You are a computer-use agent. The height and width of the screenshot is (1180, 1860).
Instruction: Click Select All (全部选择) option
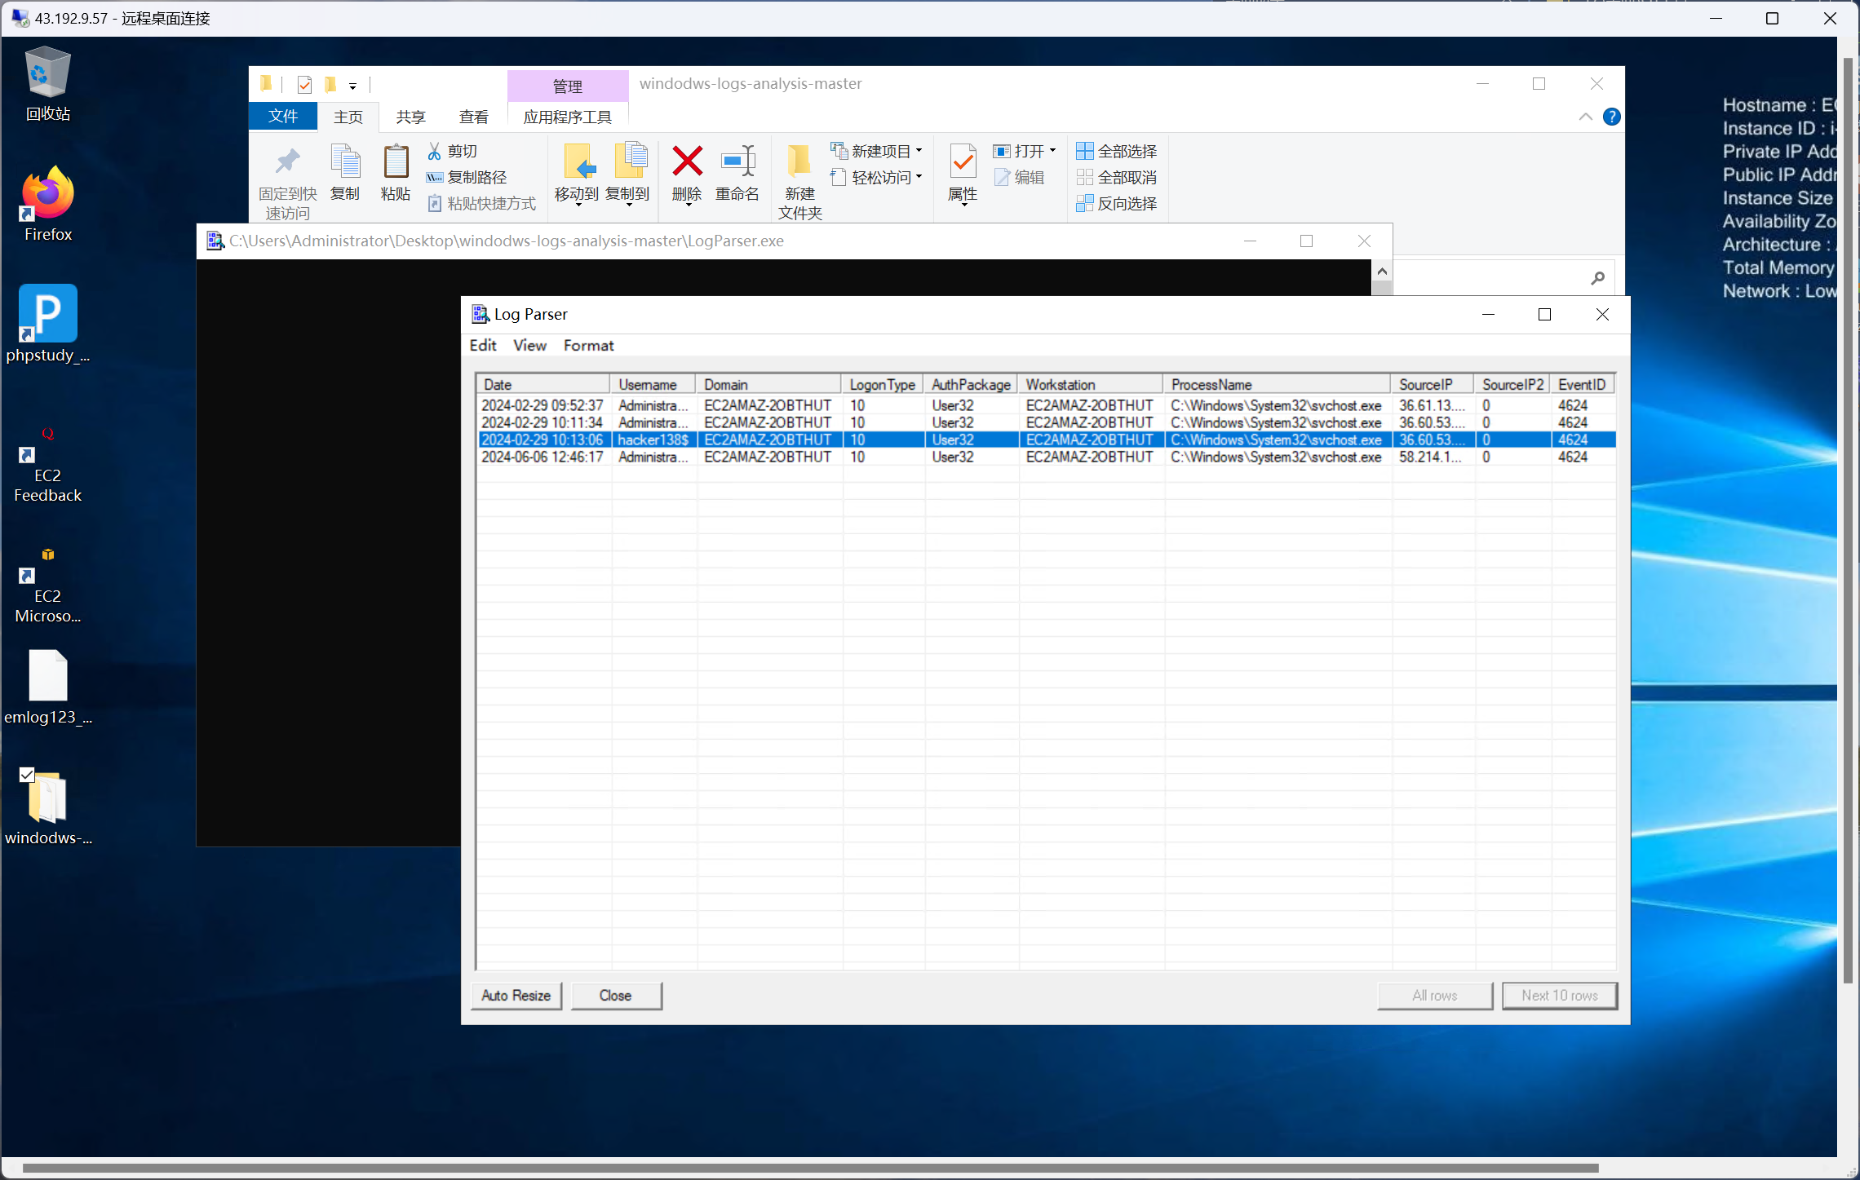click(1117, 151)
